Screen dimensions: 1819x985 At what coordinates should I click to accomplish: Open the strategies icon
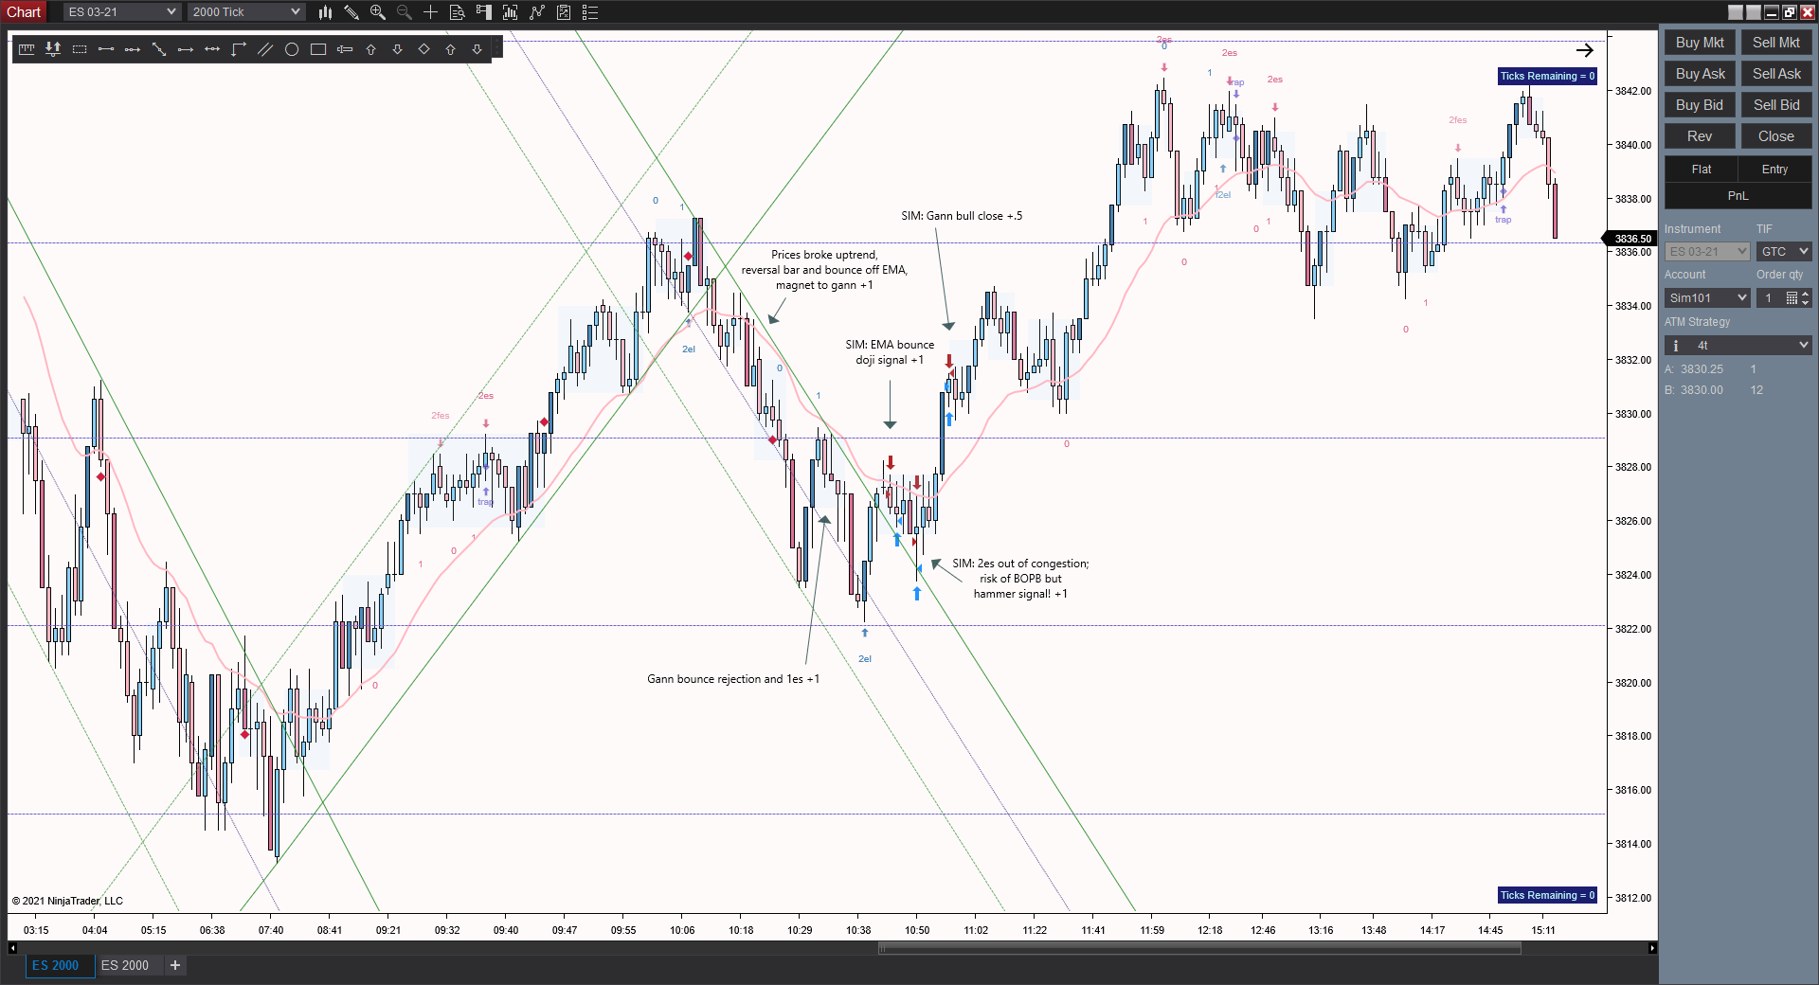pos(537,12)
